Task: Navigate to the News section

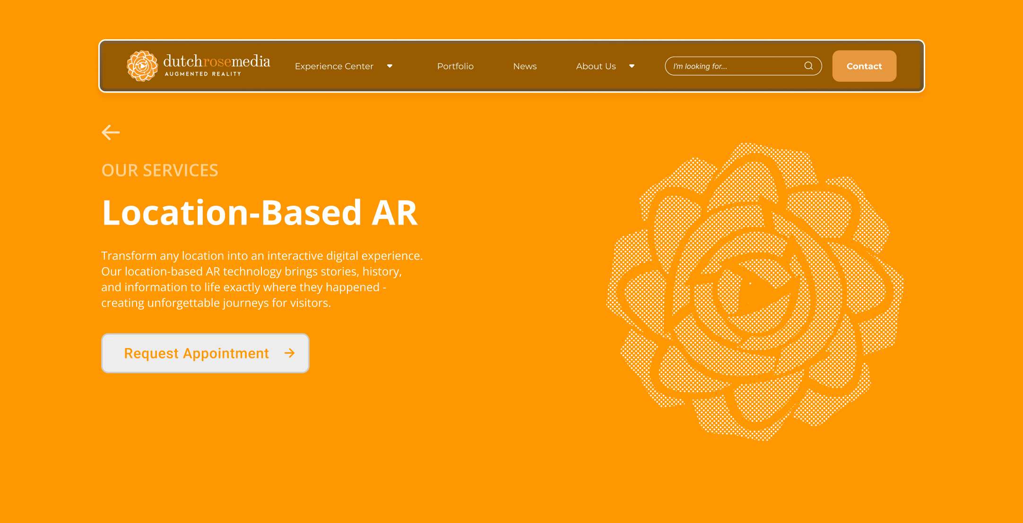Action: pos(525,66)
